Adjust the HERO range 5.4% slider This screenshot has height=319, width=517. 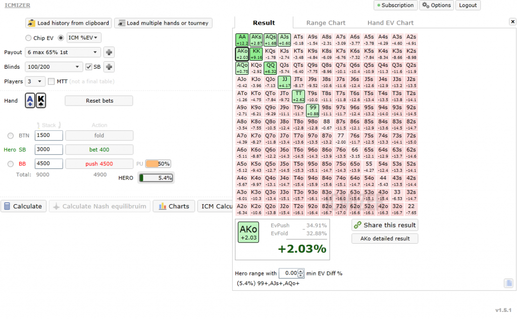coord(156,178)
